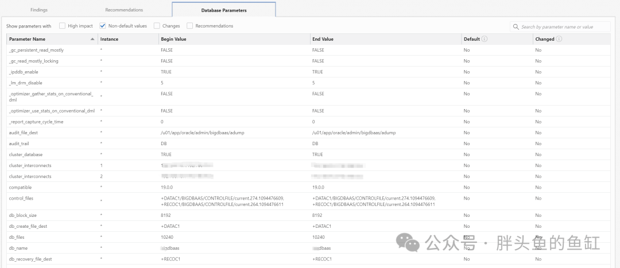Select the _report_capture_cycle_time parameter
620x268 pixels.
[36, 122]
